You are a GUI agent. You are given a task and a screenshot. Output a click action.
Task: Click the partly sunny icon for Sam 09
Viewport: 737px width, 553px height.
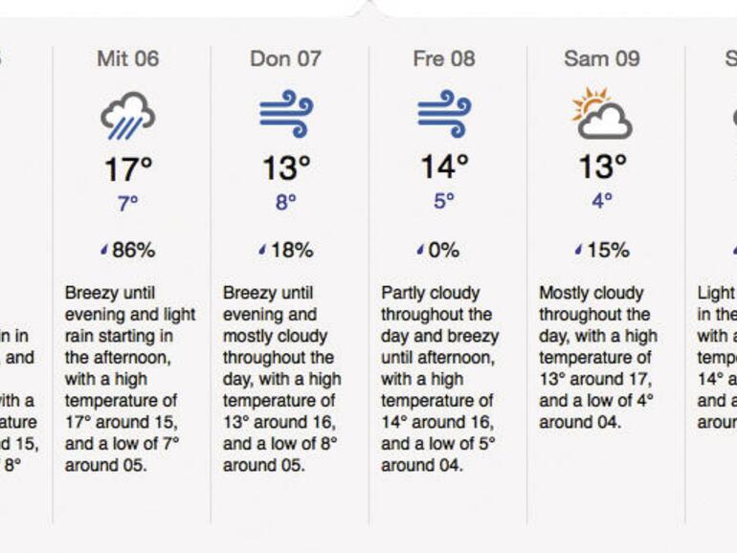click(602, 115)
